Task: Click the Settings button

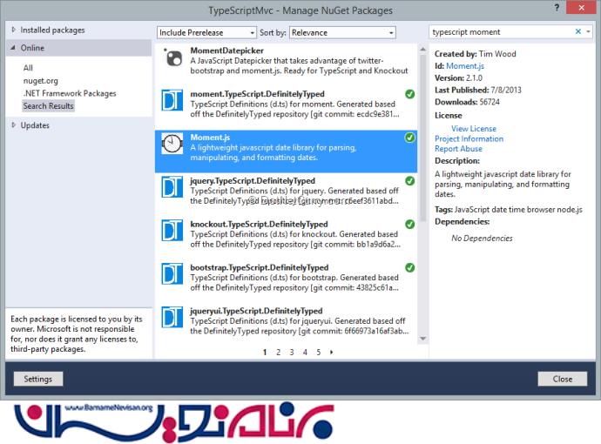Action: [38, 379]
